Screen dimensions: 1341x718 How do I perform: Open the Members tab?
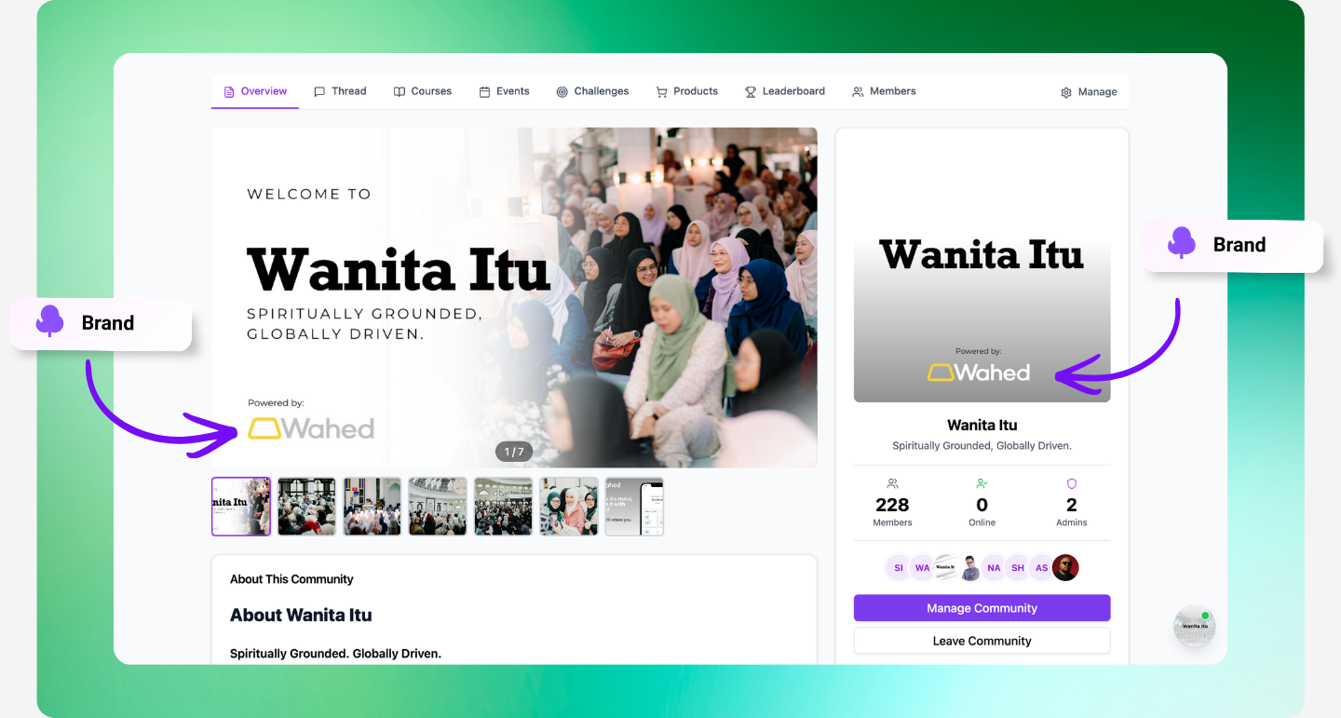884,91
